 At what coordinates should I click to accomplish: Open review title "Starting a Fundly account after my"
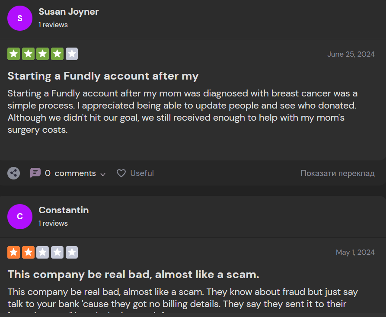click(103, 76)
